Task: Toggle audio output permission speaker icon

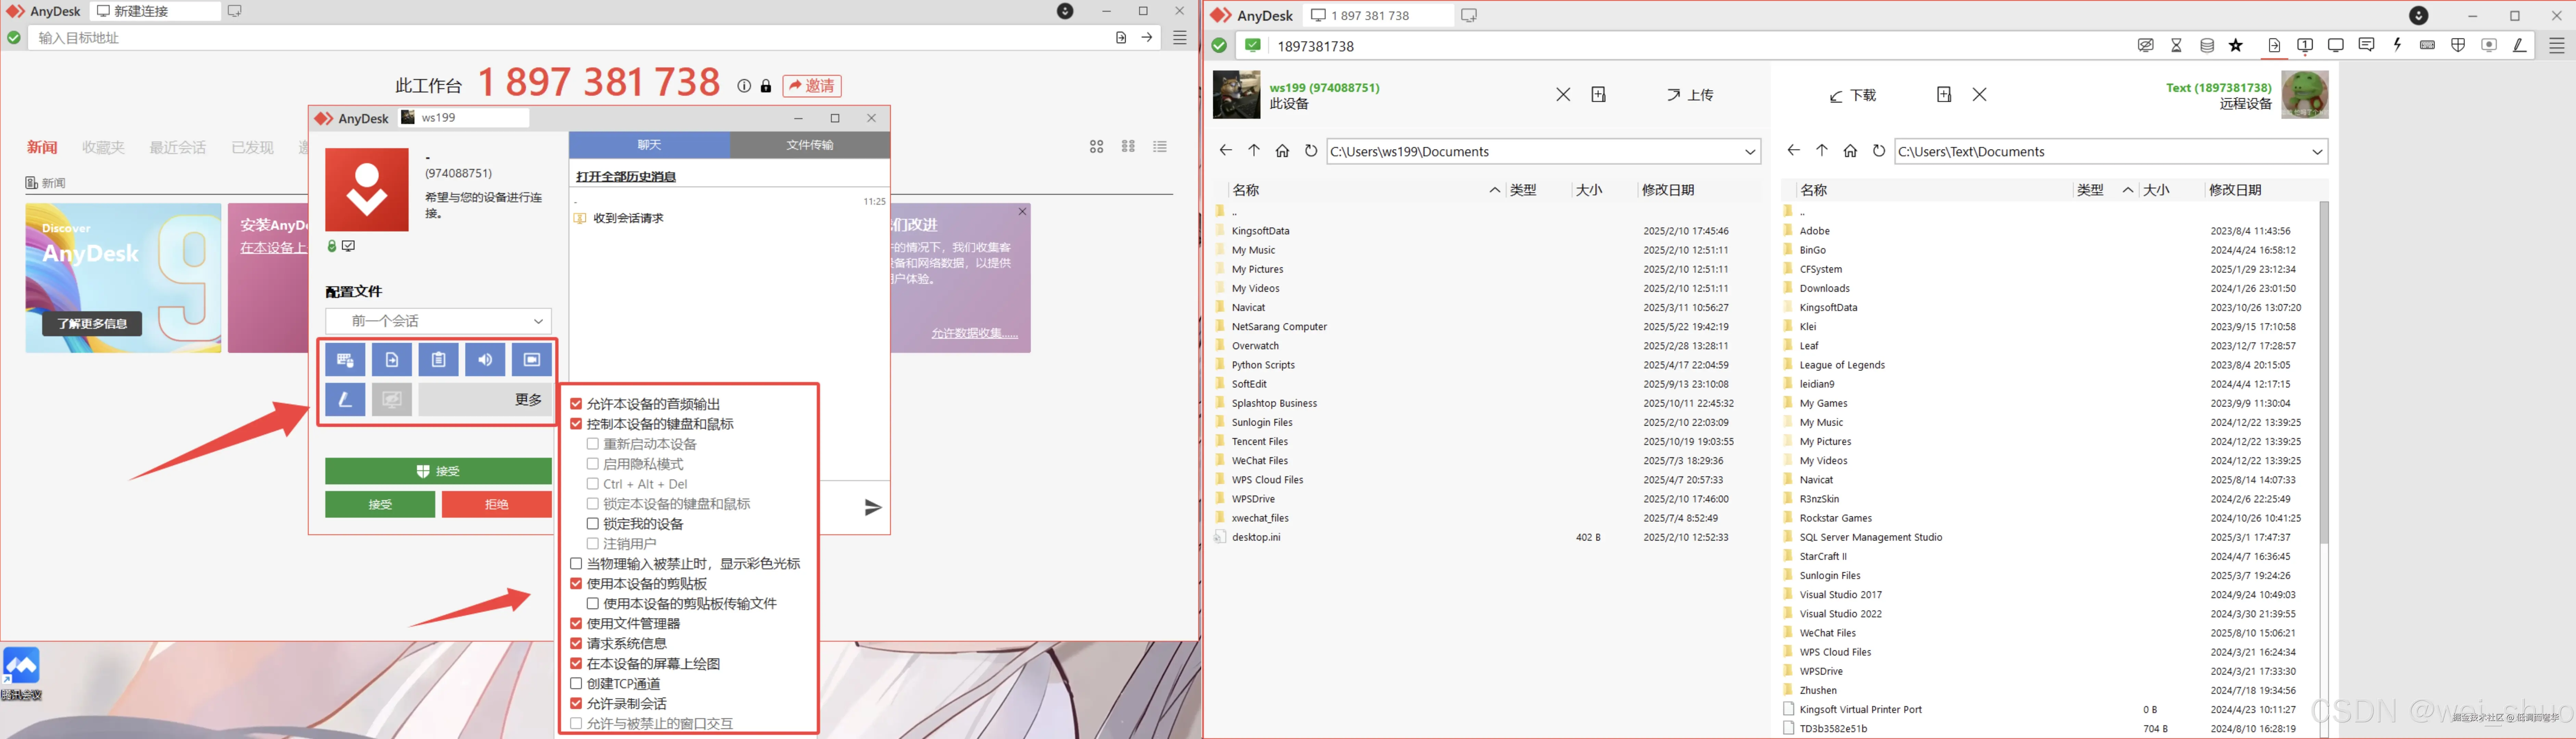Action: click(x=485, y=360)
